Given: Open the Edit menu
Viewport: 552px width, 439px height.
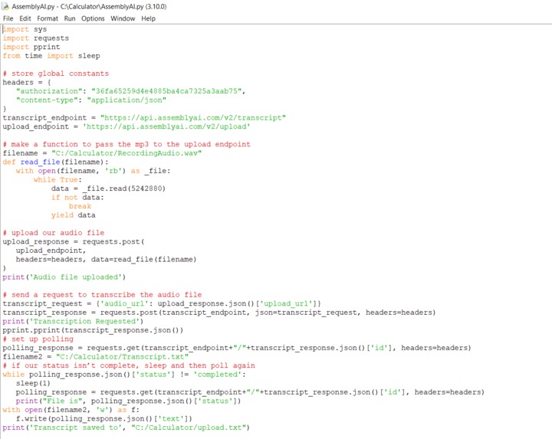Looking at the screenshot, I should coord(25,18).
